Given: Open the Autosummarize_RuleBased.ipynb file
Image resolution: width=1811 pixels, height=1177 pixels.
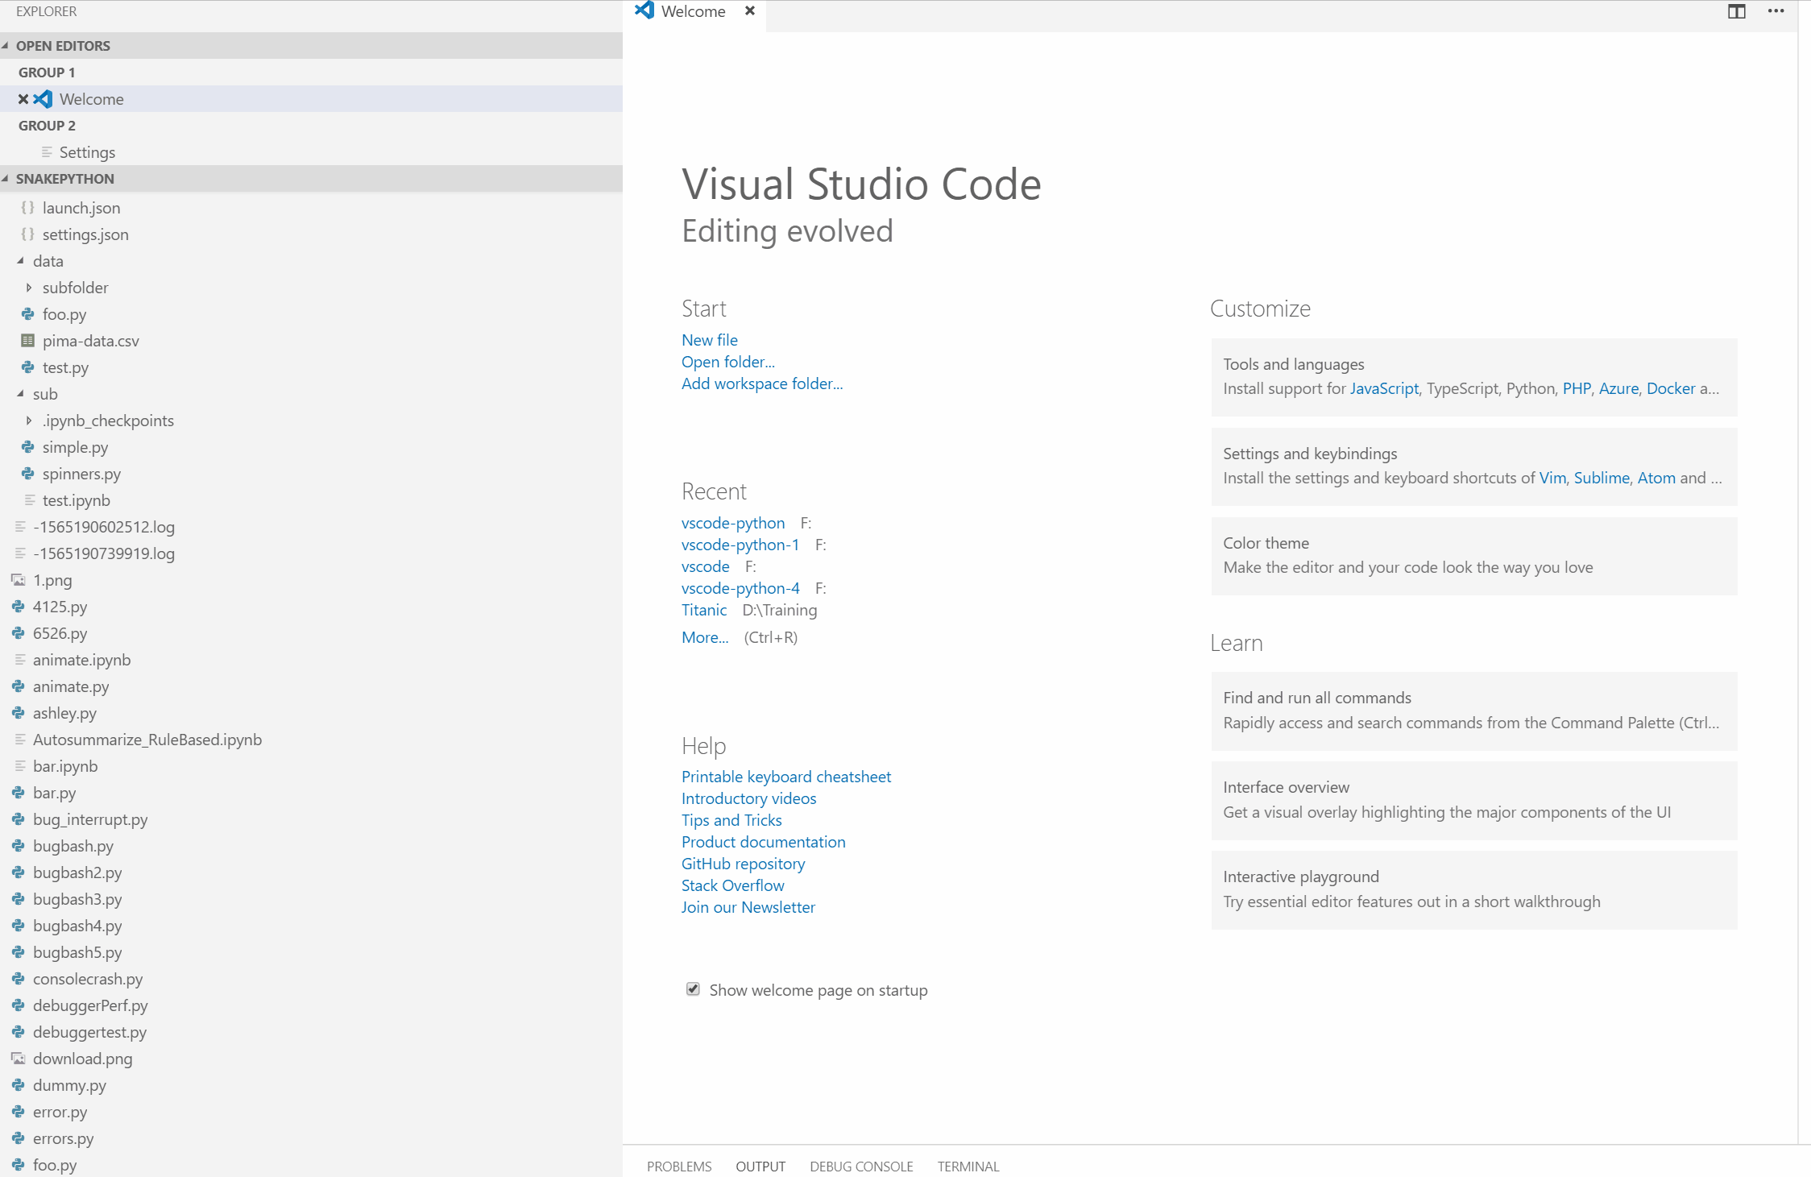Looking at the screenshot, I should [x=147, y=740].
